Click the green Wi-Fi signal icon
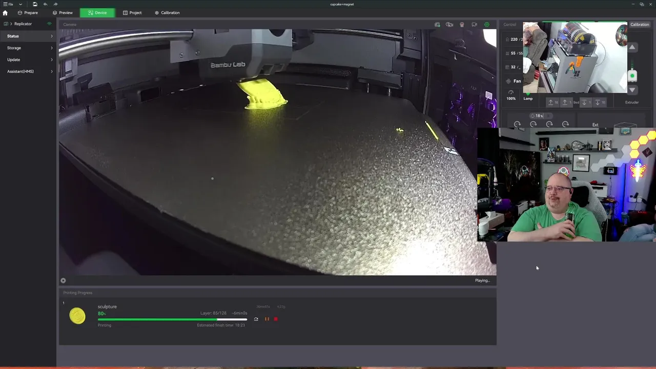This screenshot has height=369, width=656. pyautogui.click(x=50, y=24)
